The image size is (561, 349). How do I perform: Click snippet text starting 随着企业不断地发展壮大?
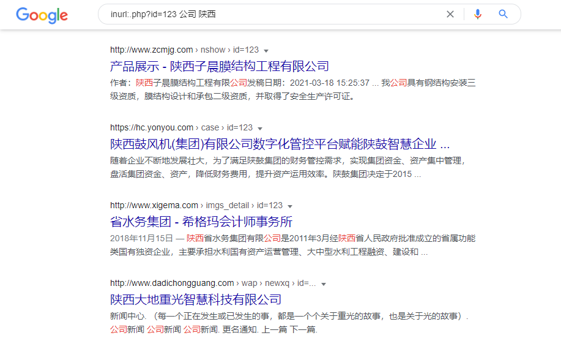coord(288,167)
